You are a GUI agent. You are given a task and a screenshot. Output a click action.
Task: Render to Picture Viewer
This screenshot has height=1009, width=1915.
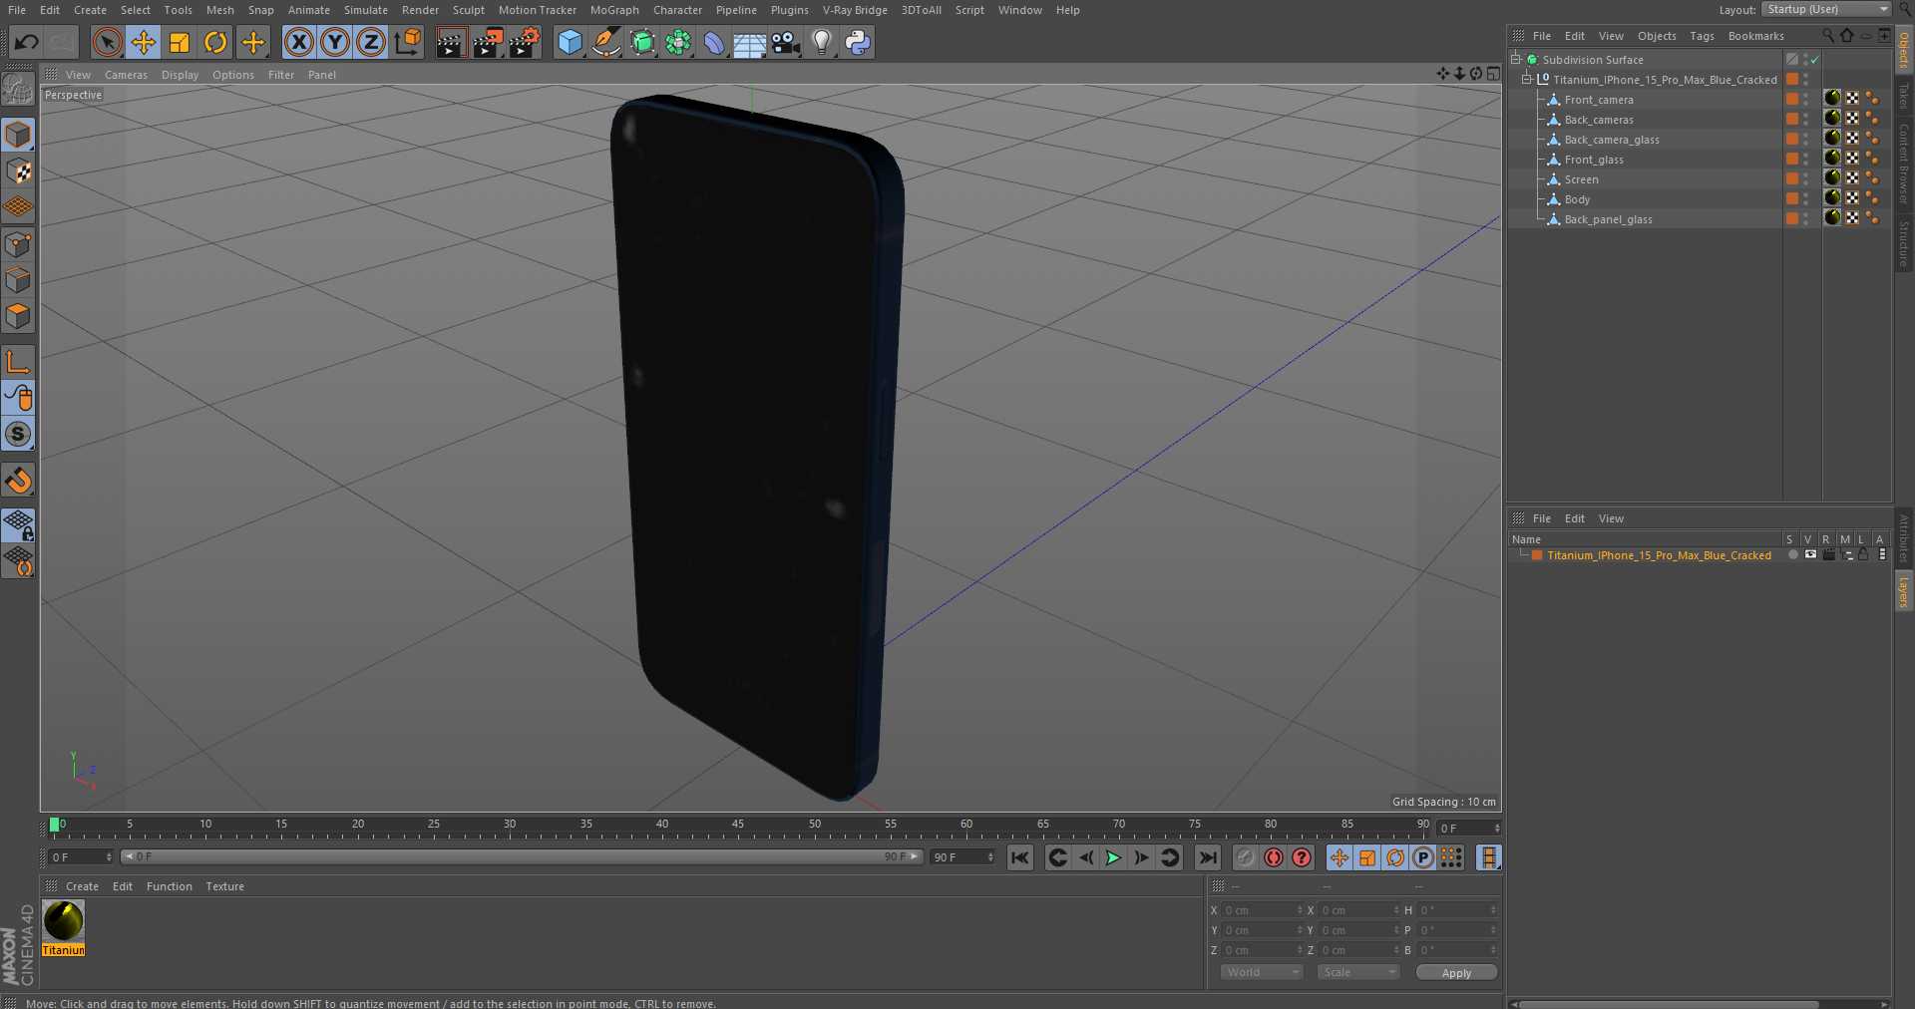click(x=488, y=42)
